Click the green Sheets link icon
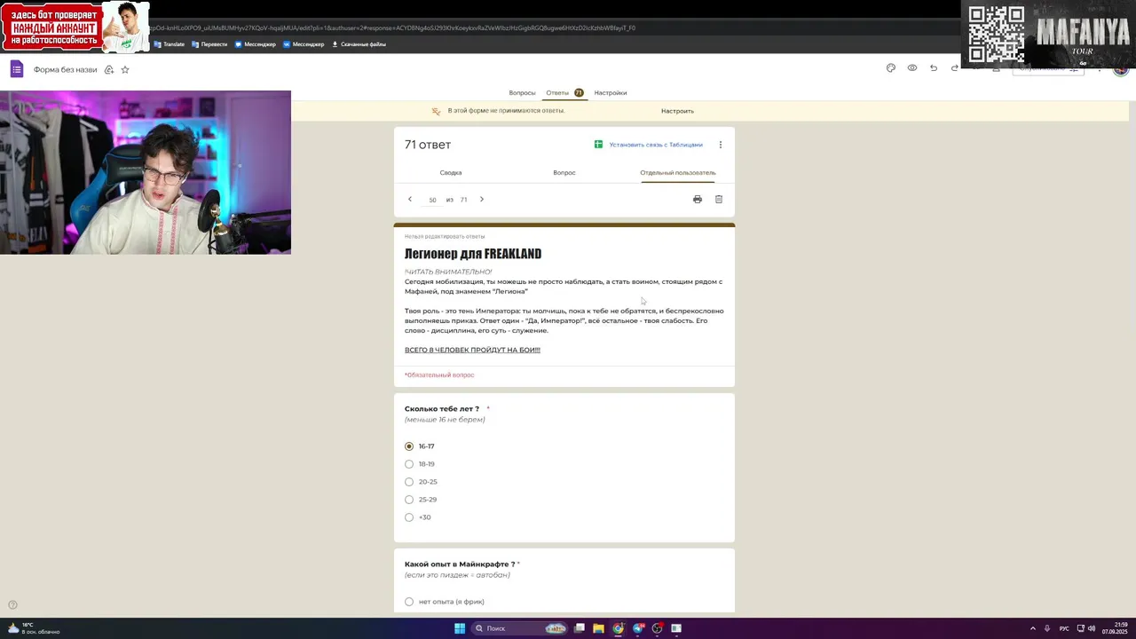Image resolution: width=1136 pixels, height=639 pixels. [598, 145]
